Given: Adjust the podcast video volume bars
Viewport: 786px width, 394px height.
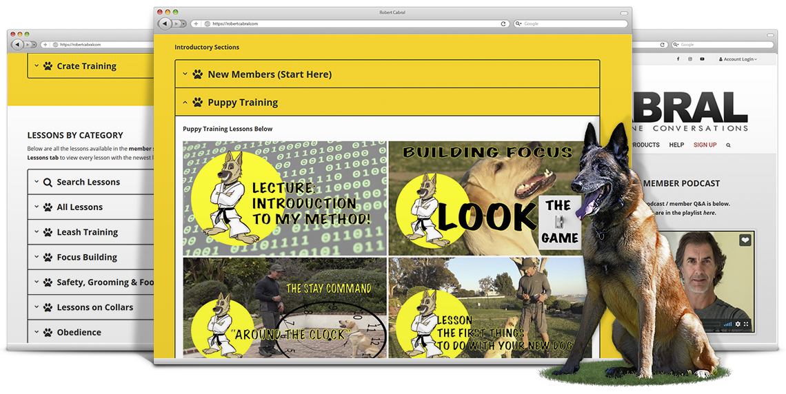Looking at the screenshot, I should [x=727, y=324].
